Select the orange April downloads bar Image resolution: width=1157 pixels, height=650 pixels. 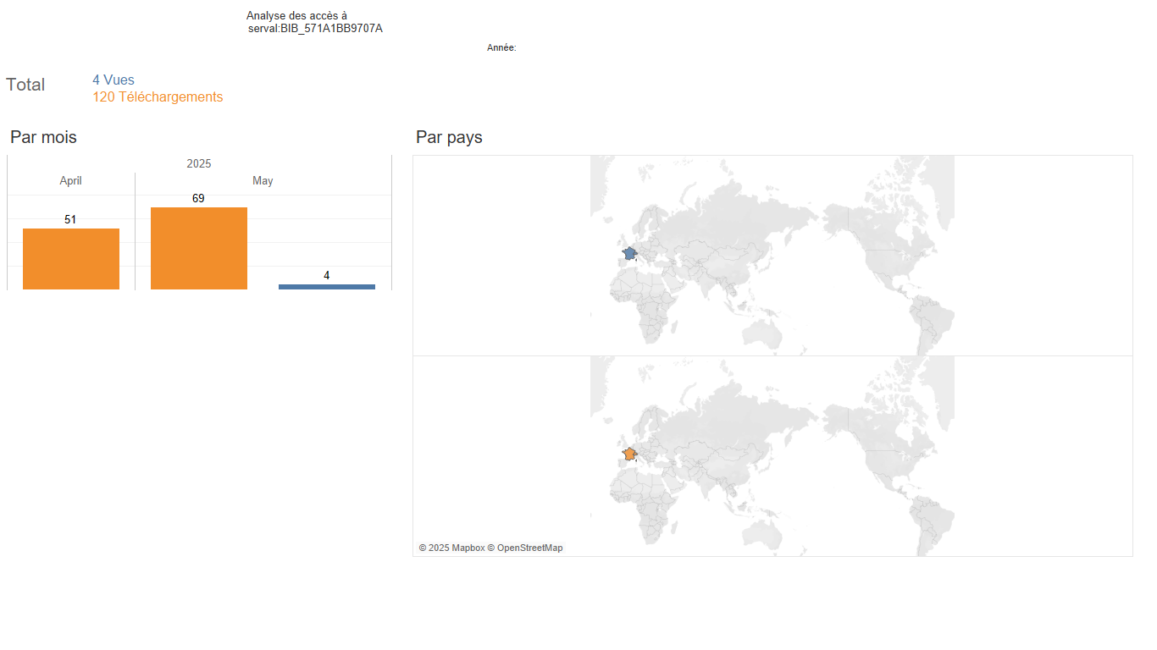(71, 259)
